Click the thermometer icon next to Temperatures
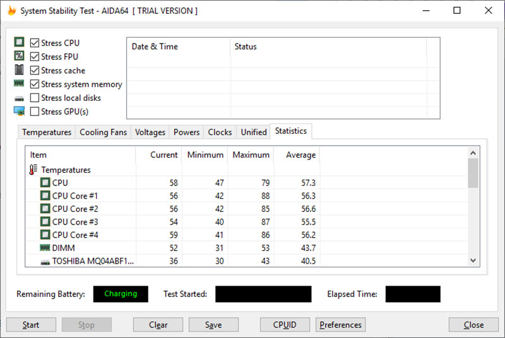The height and width of the screenshot is (338, 505). (33, 170)
